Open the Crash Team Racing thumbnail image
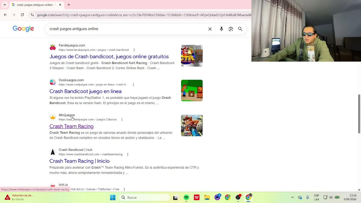 pos(192,125)
